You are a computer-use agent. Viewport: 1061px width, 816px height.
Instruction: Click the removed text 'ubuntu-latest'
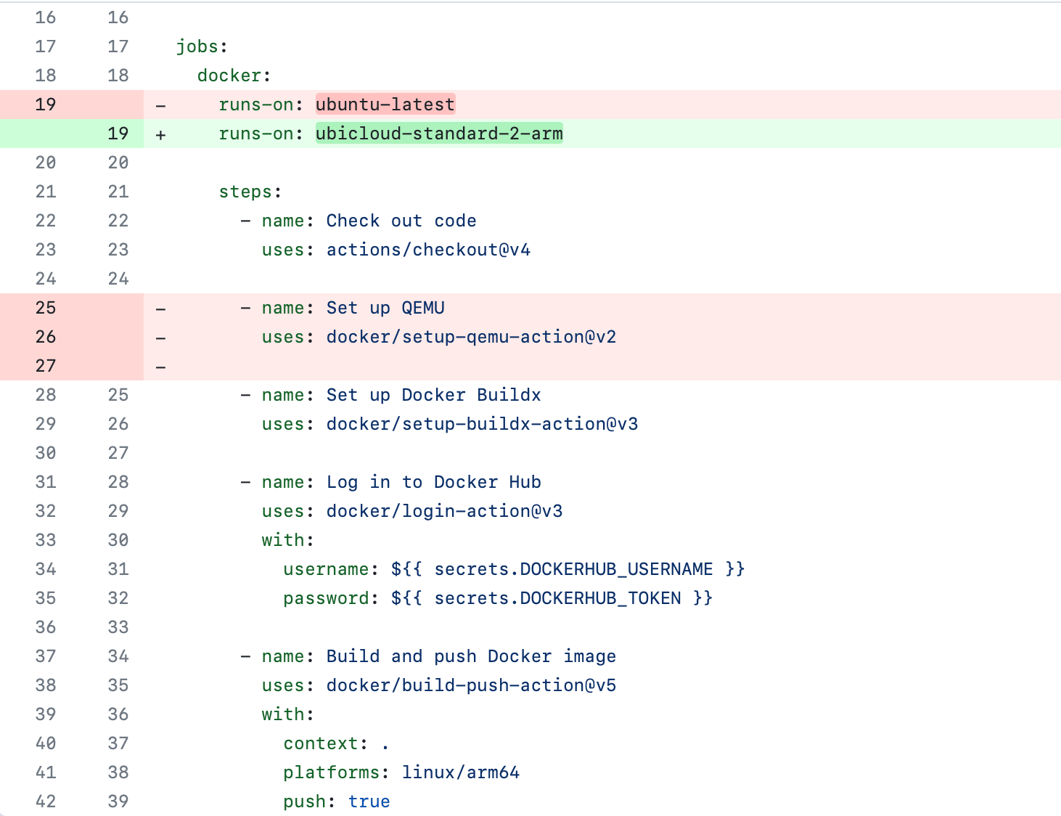pyautogui.click(x=385, y=105)
